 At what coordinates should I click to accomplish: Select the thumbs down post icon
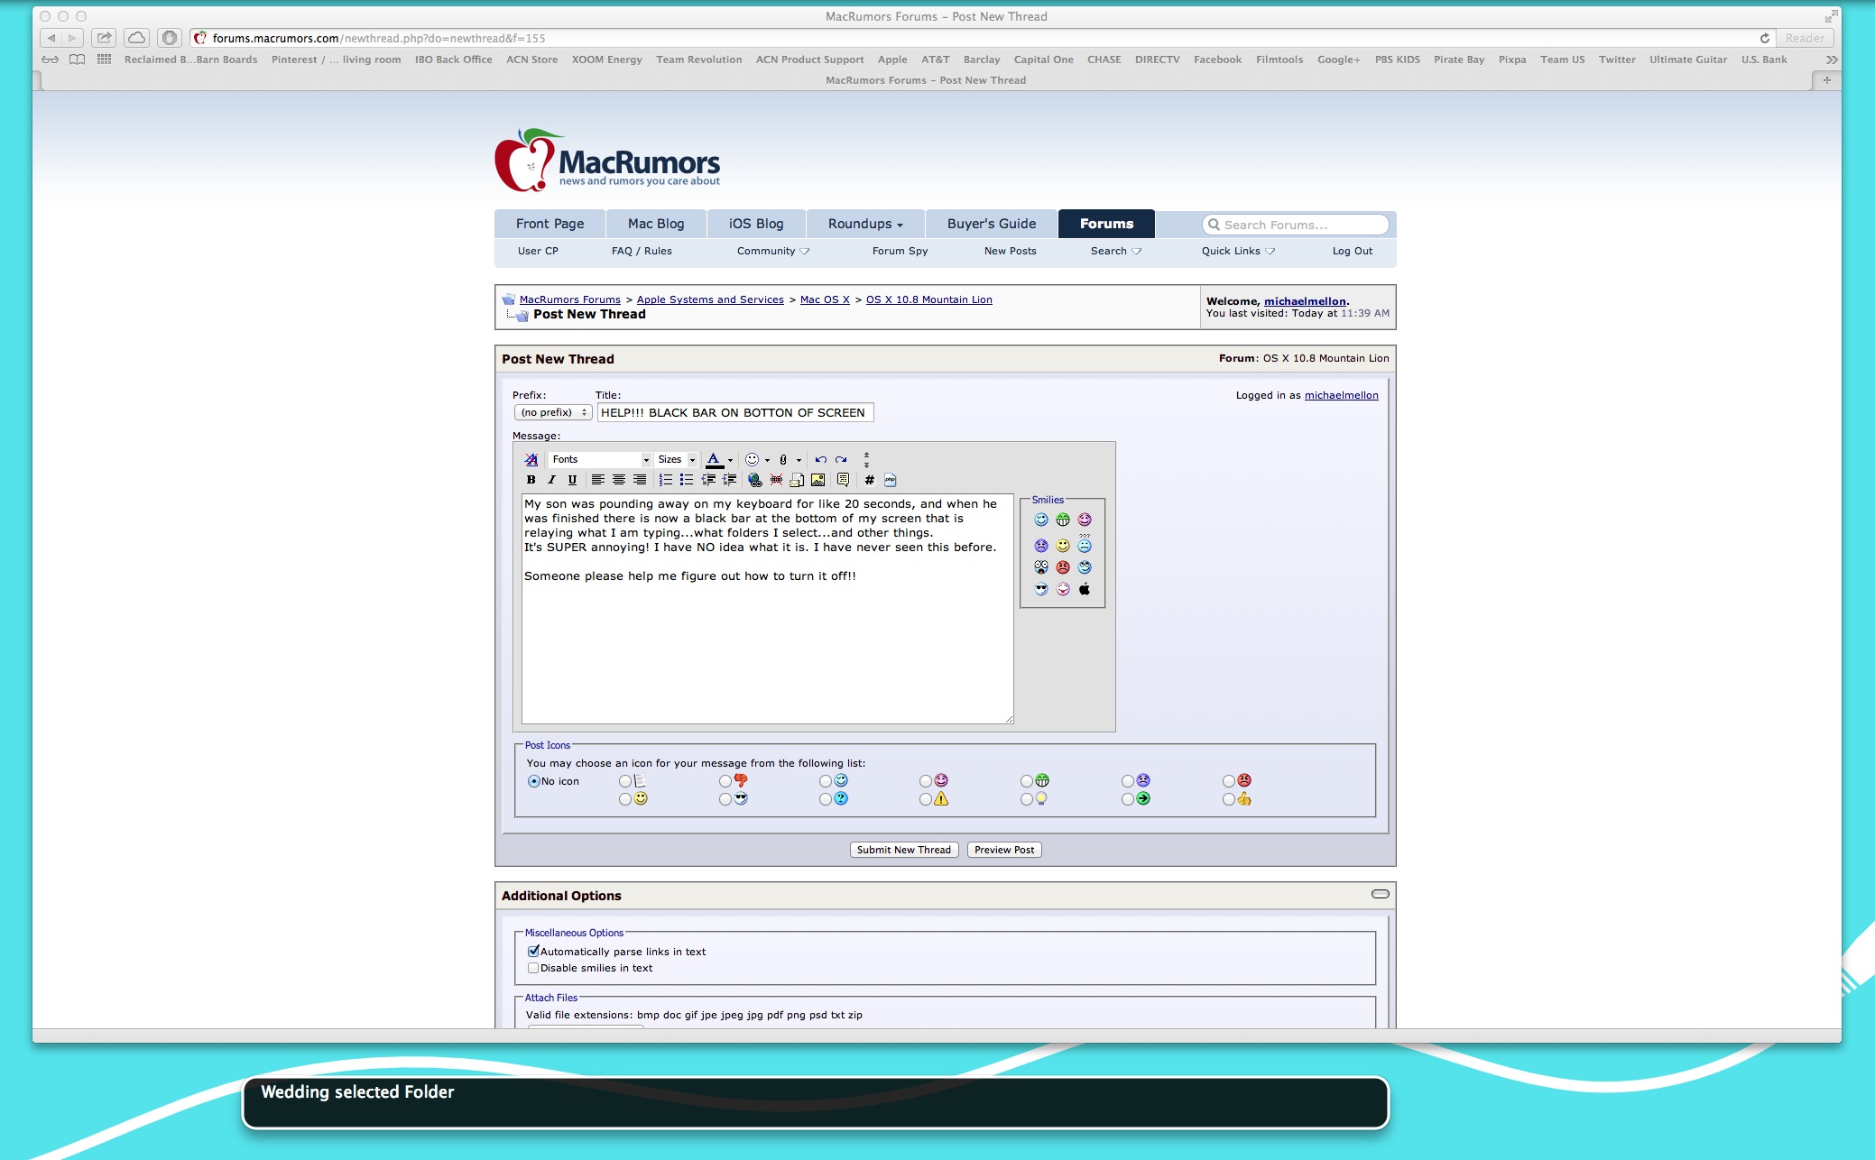[725, 781]
